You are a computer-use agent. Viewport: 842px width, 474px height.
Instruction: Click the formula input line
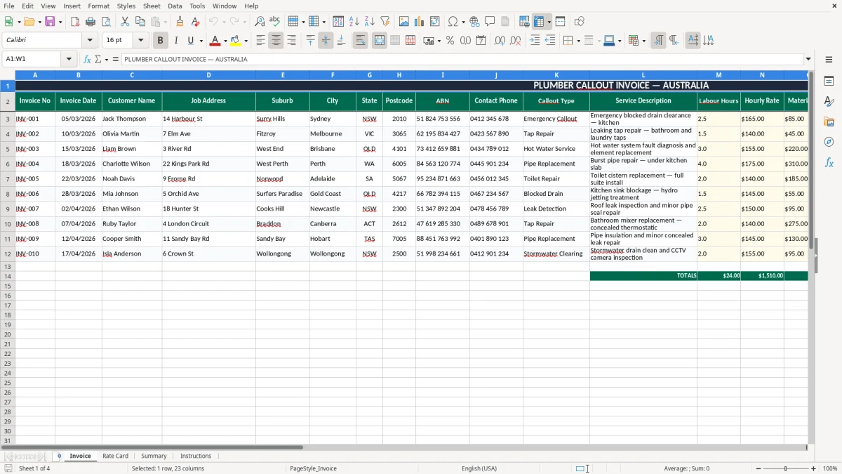462,59
